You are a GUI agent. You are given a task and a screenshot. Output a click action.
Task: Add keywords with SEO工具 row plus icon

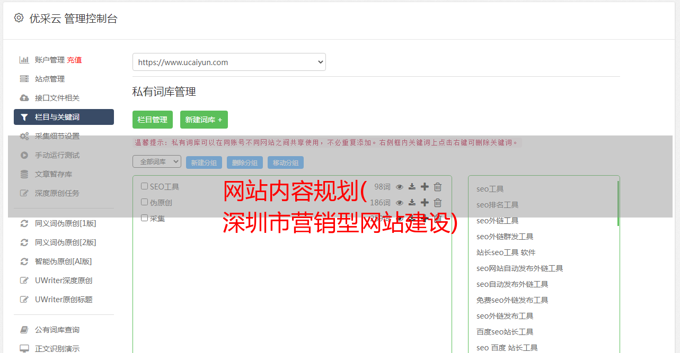pyautogui.click(x=425, y=187)
